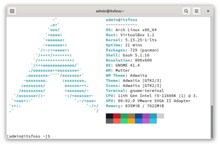Screen dimensions: 220x146
Task: Click the light purple bottom-row color block
Action: (x=146, y=121)
